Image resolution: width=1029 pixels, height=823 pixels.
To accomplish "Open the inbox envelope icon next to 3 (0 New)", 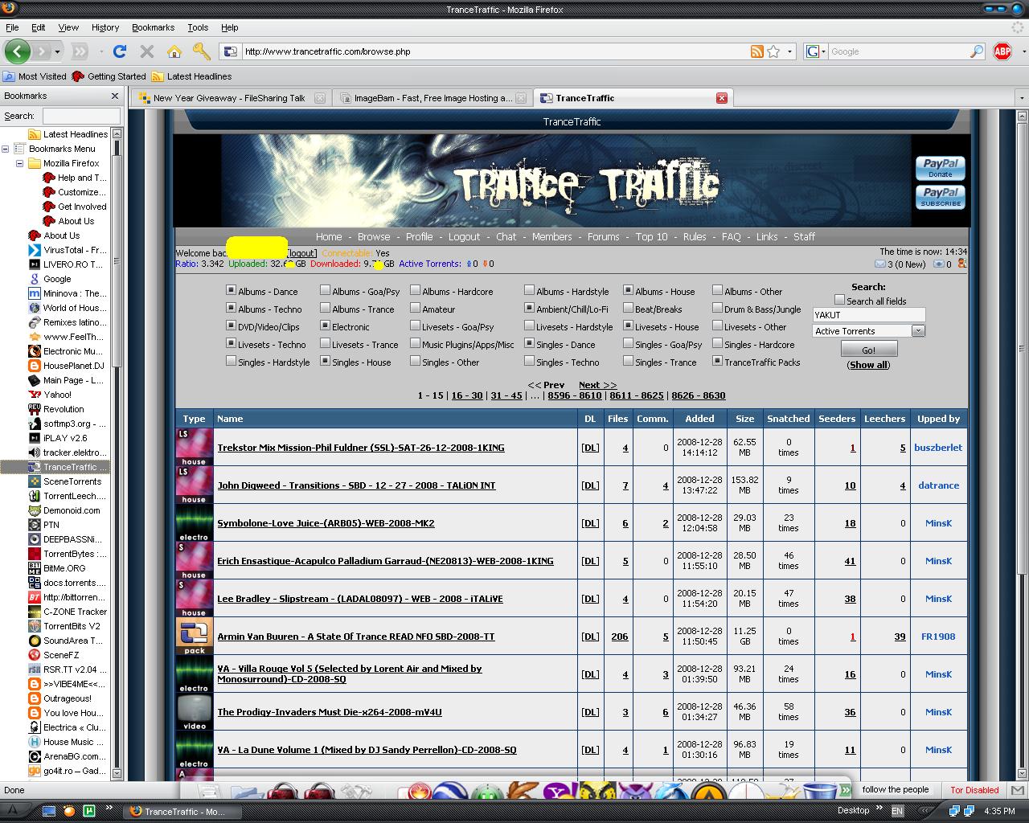I will point(879,264).
